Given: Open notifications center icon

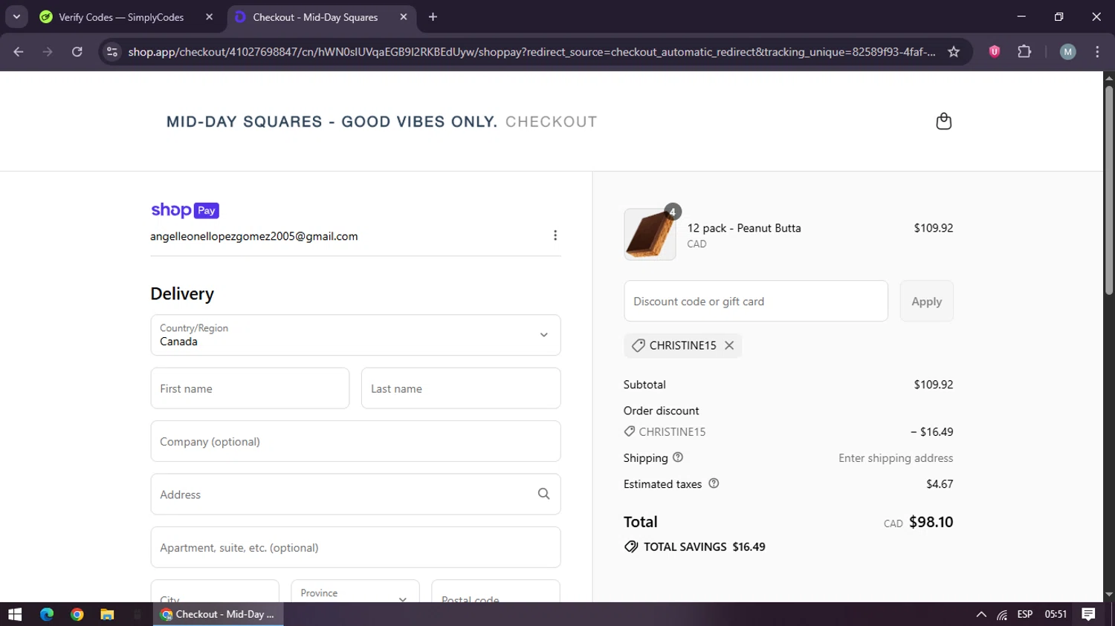Looking at the screenshot, I should coord(1088,614).
